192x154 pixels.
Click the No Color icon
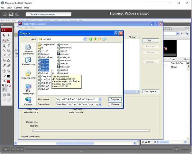(10, 86)
